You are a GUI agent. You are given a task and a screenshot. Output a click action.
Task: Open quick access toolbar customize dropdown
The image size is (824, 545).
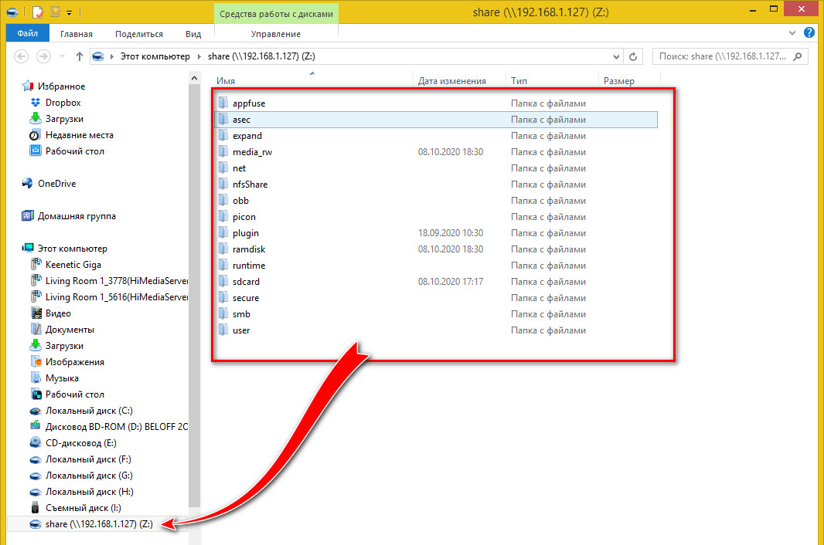pyautogui.click(x=69, y=12)
